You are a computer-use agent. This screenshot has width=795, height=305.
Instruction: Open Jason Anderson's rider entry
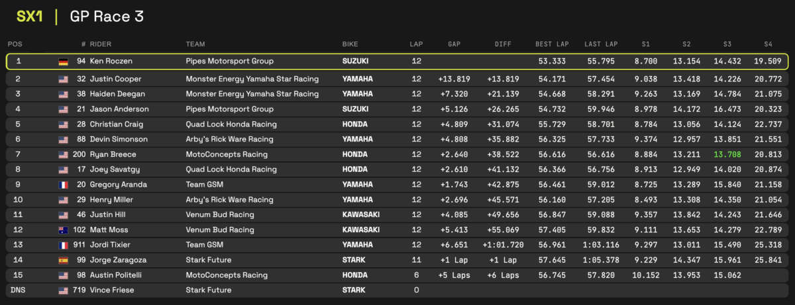pos(119,109)
